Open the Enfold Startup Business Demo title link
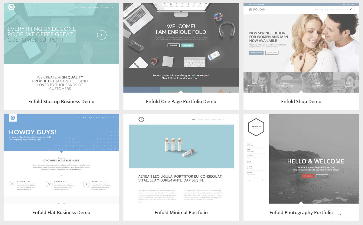363x225 pixels. [x=61, y=102]
